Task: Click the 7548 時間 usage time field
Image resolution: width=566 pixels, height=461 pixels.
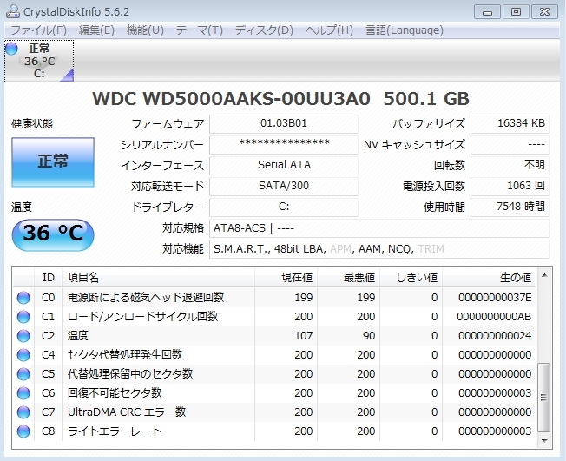Action: tap(510, 207)
